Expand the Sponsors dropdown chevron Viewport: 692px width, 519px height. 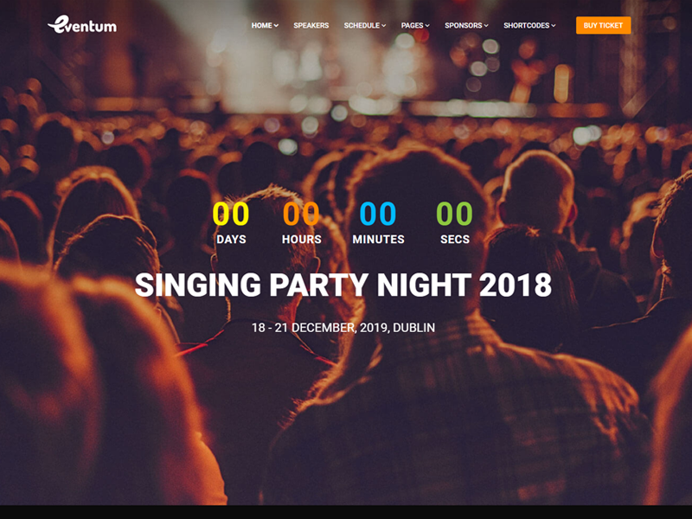(x=486, y=26)
